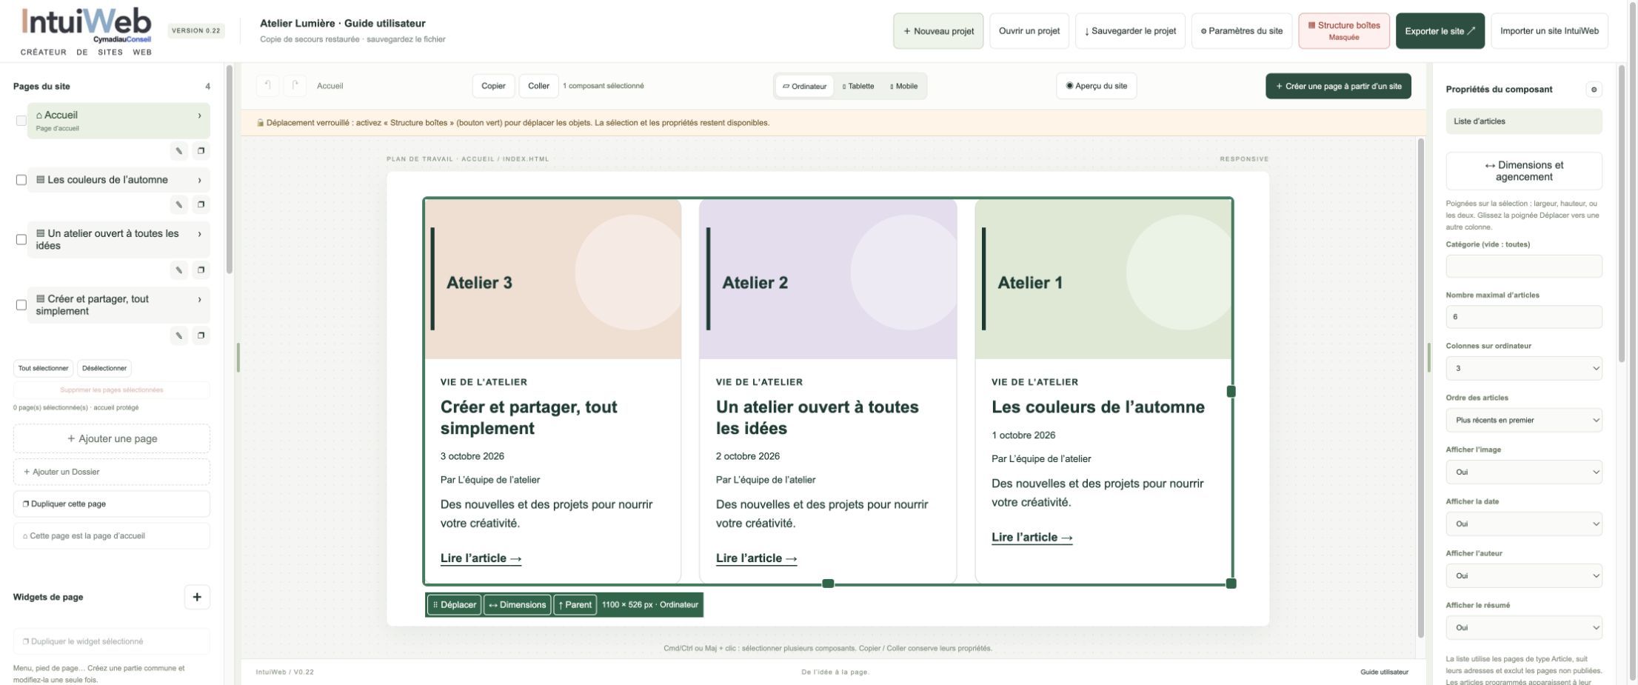Click the Nombre maximal d'articles field
The width and height of the screenshot is (1638, 685).
click(1524, 317)
